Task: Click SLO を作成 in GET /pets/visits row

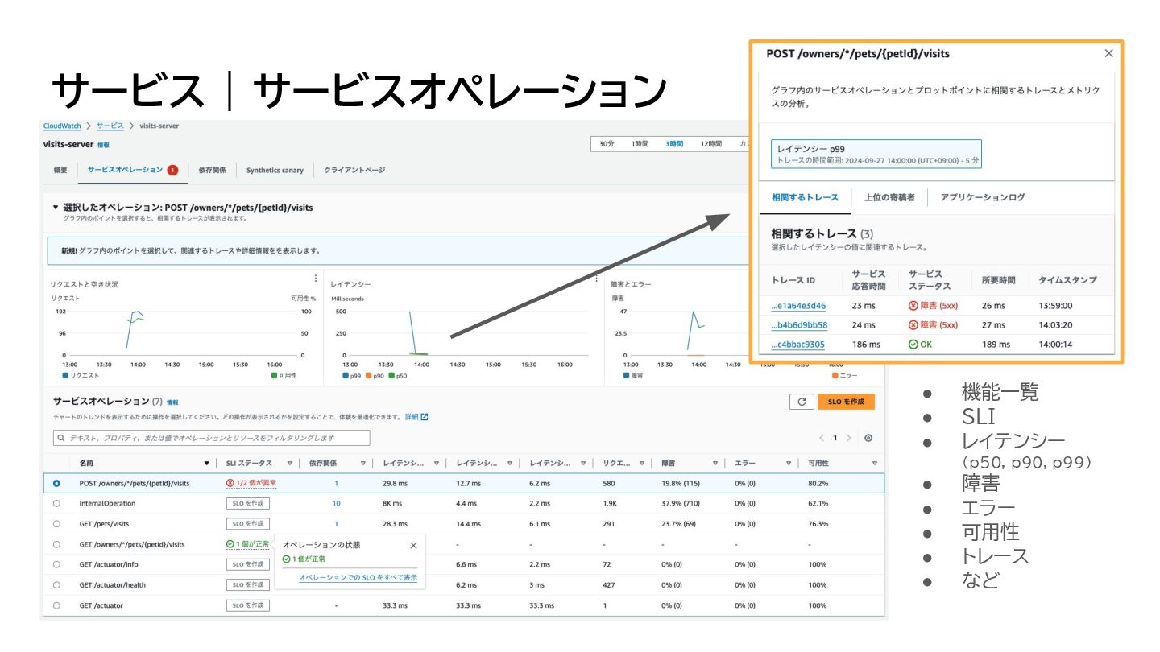Action: pyautogui.click(x=248, y=524)
